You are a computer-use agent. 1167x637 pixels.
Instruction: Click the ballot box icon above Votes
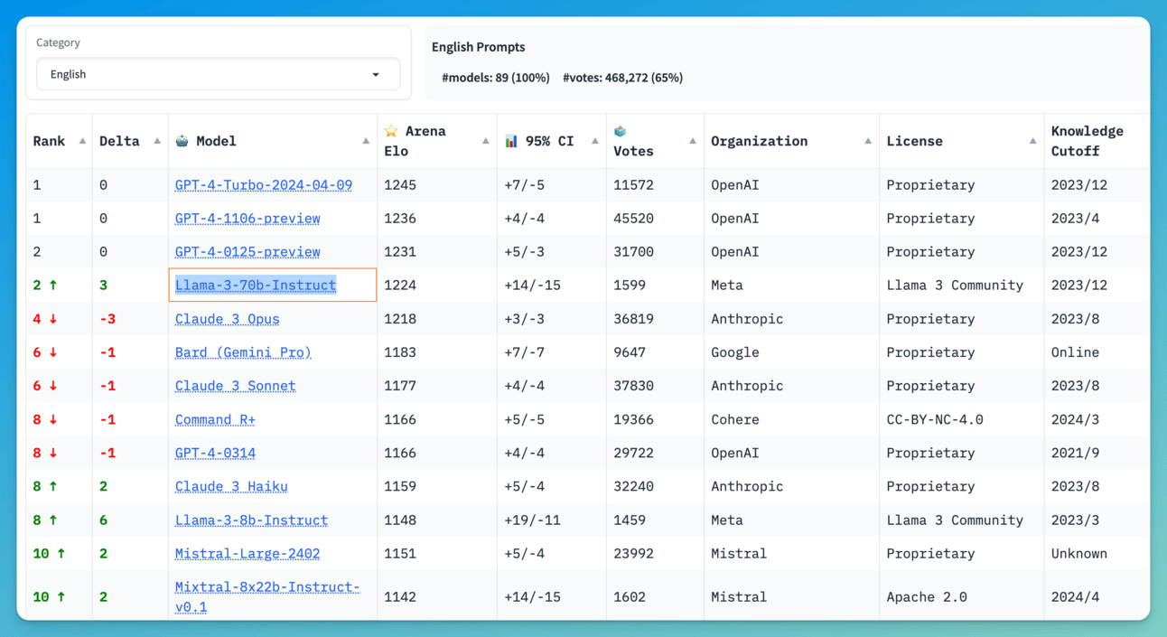[x=620, y=131]
